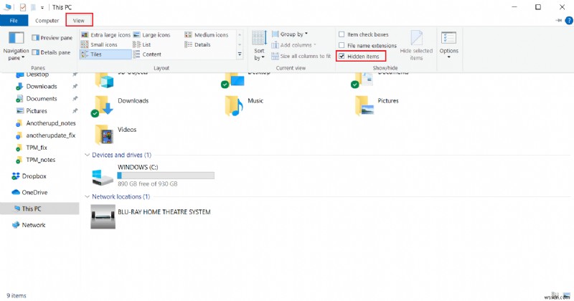
Task: Open the Sort by dropdown
Action: (x=259, y=46)
